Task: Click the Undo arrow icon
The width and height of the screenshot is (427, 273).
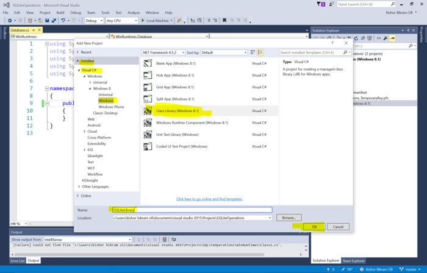Action: tap(63, 20)
